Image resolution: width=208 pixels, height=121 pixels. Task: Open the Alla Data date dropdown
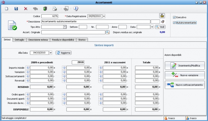coord(51,53)
